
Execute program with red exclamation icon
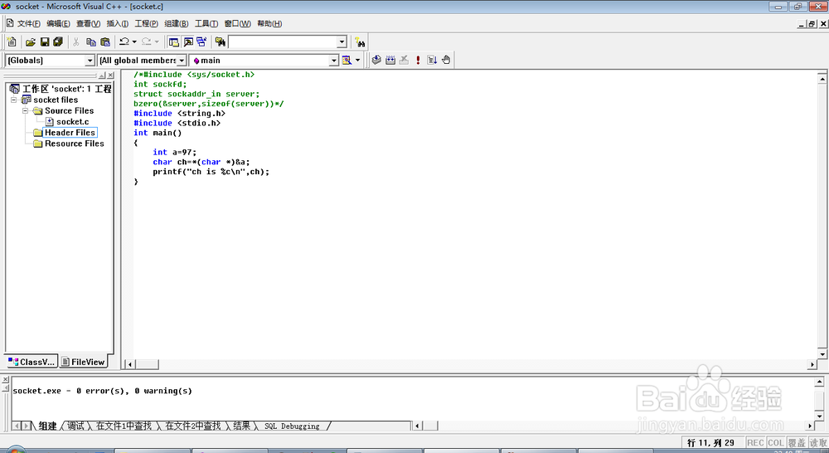click(x=418, y=60)
